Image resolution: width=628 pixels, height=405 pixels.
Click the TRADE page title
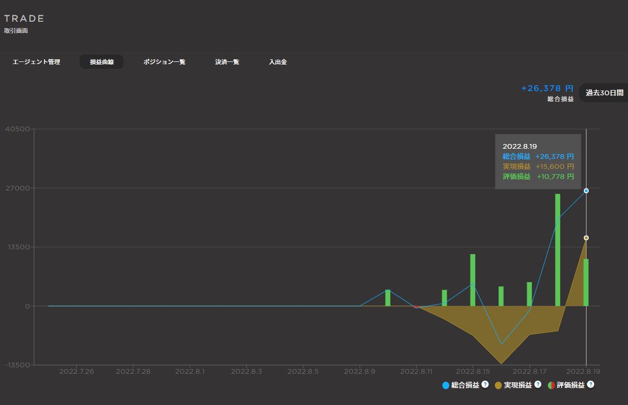(24, 19)
